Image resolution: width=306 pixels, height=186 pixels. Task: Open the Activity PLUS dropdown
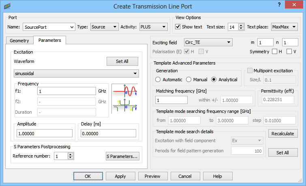(153, 27)
